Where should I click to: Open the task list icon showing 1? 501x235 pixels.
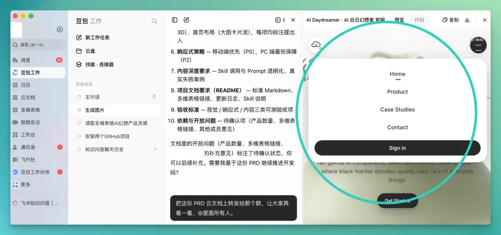pyautogui.click(x=280, y=20)
